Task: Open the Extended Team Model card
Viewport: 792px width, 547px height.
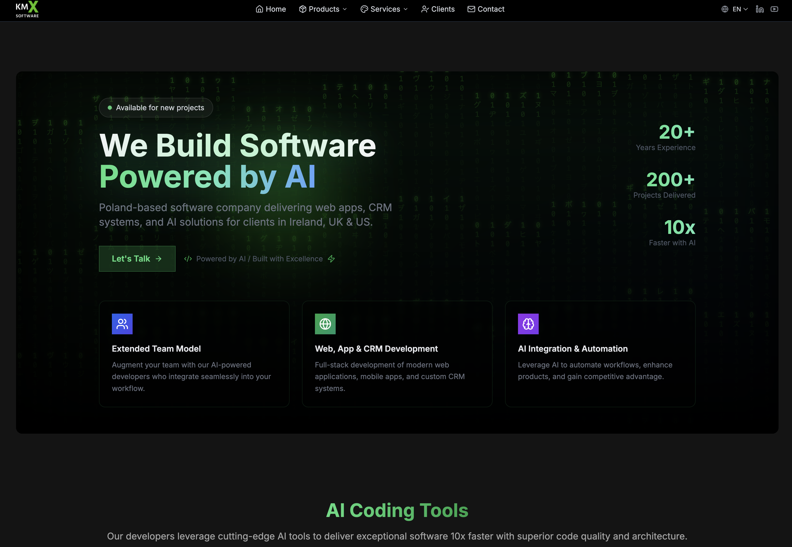Action: (194, 354)
